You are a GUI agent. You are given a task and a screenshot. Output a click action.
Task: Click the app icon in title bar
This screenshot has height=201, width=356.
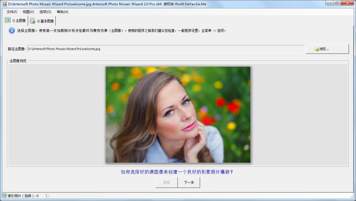click(4, 4)
